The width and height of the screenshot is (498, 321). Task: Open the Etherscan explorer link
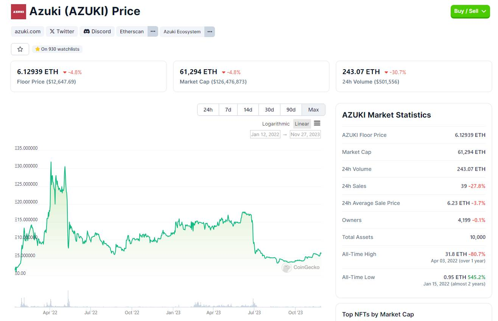132,31
